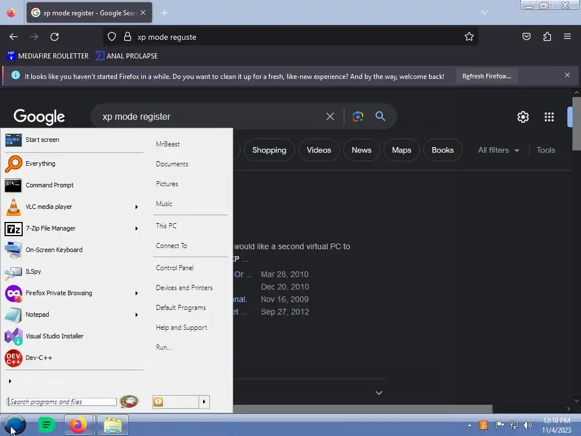581x436 pixels.
Task: Click the Google magnifier search icon
Action: pyautogui.click(x=380, y=116)
